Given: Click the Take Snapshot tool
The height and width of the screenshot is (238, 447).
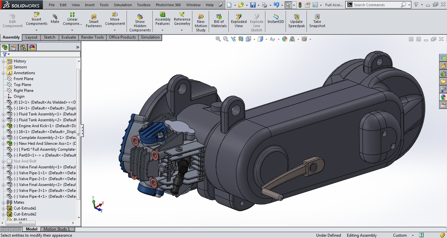Looking at the screenshot, I should pos(317,21).
